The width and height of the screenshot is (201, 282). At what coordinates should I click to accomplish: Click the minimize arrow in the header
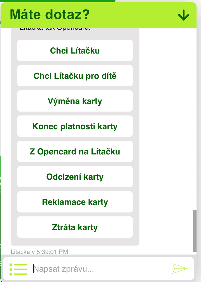pos(183,15)
